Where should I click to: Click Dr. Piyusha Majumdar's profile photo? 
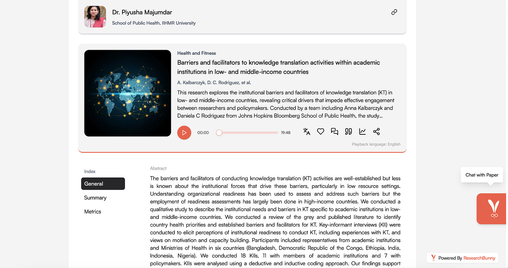click(x=95, y=17)
